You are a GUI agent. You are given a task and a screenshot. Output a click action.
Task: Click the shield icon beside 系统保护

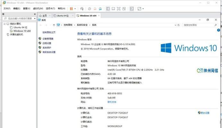(40, 48)
